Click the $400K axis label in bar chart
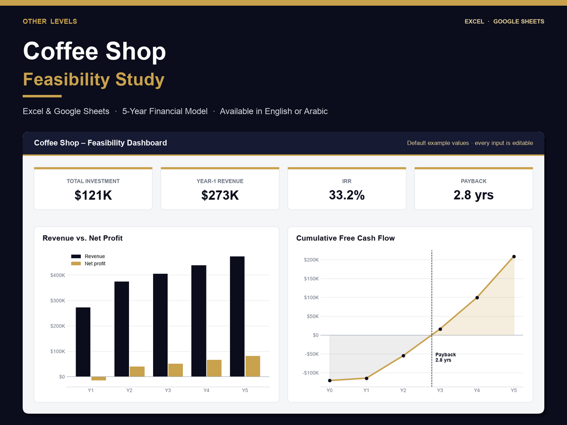This screenshot has width=567, height=425. 57,275
